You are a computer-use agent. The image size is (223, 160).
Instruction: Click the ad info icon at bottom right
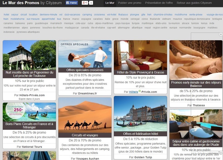tap(220, 153)
